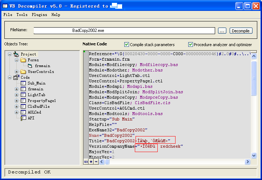The image size is (262, 180).
Task: Click the FileName input field
Action: (x=124, y=30)
